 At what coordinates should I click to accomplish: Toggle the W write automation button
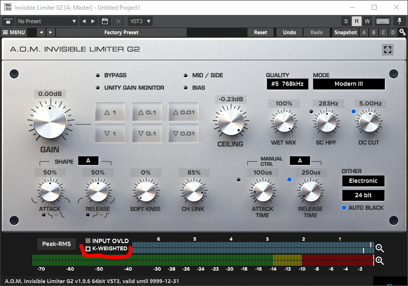pos(367,21)
